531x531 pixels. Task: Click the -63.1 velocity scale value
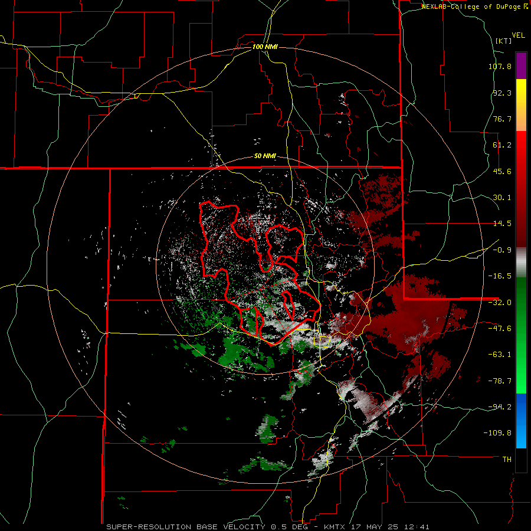500,355
